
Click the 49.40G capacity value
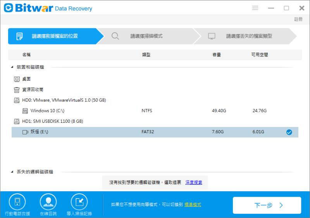pyautogui.click(x=219, y=111)
